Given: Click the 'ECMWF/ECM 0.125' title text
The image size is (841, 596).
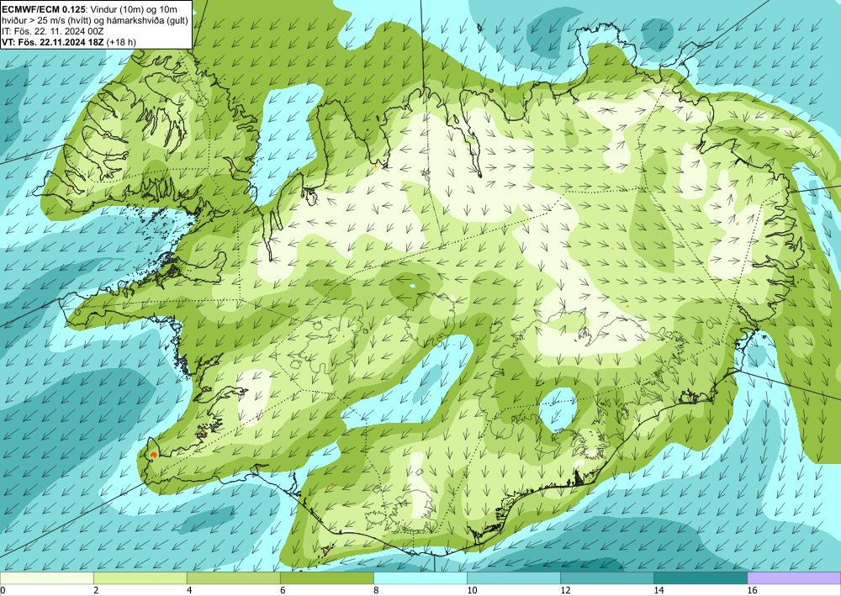Looking at the screenshot, I should pyautogui.click(x=42, y=9).
